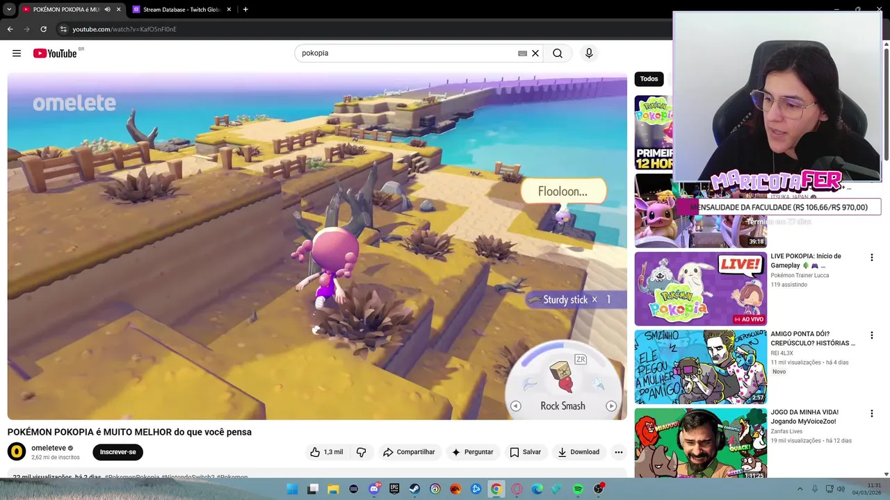Image resolution: width=890 pixels, height=500 pixels.
Task: Open Discord from the taskbar
Action: click(374, 489)
